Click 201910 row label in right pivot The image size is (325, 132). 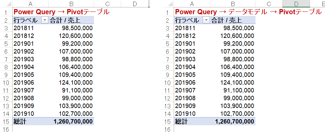pyautogui.click(x=185, y=114)
